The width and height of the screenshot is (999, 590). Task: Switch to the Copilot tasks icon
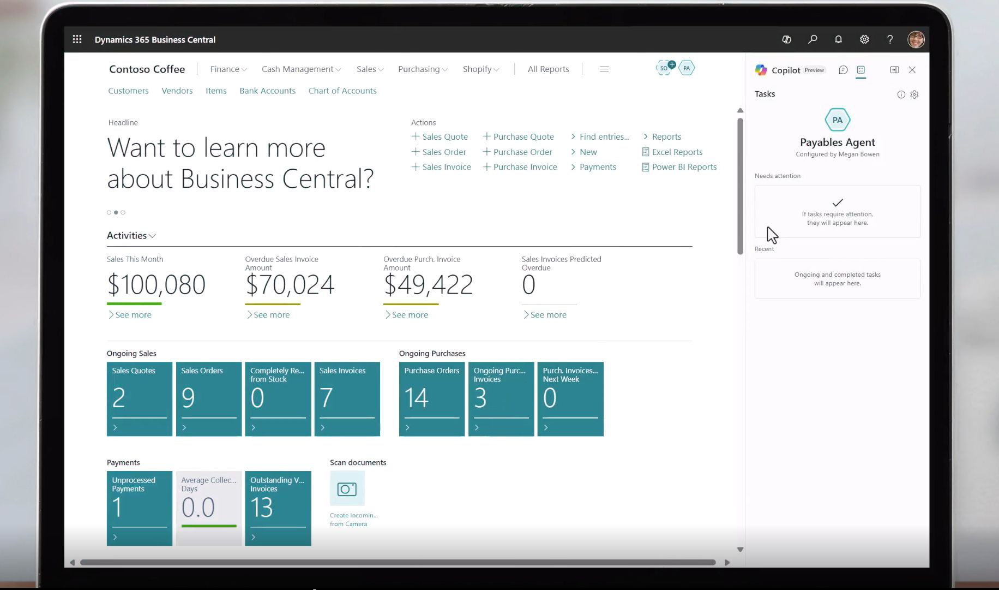click(x=861, y=70)
